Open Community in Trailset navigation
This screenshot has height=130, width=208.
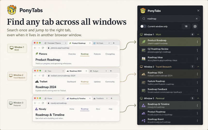[x=110, y=82]
